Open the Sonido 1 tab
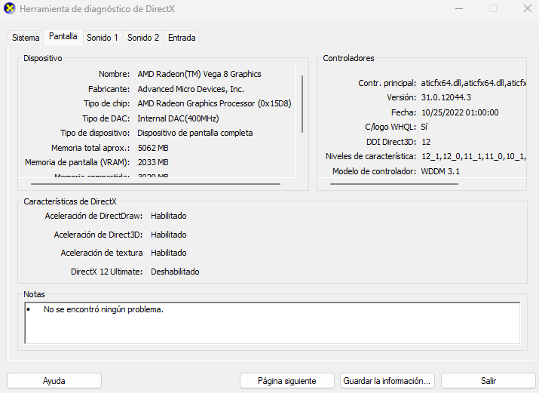The width and height of the screenshot is (539, 393). [x=102, y=38]
